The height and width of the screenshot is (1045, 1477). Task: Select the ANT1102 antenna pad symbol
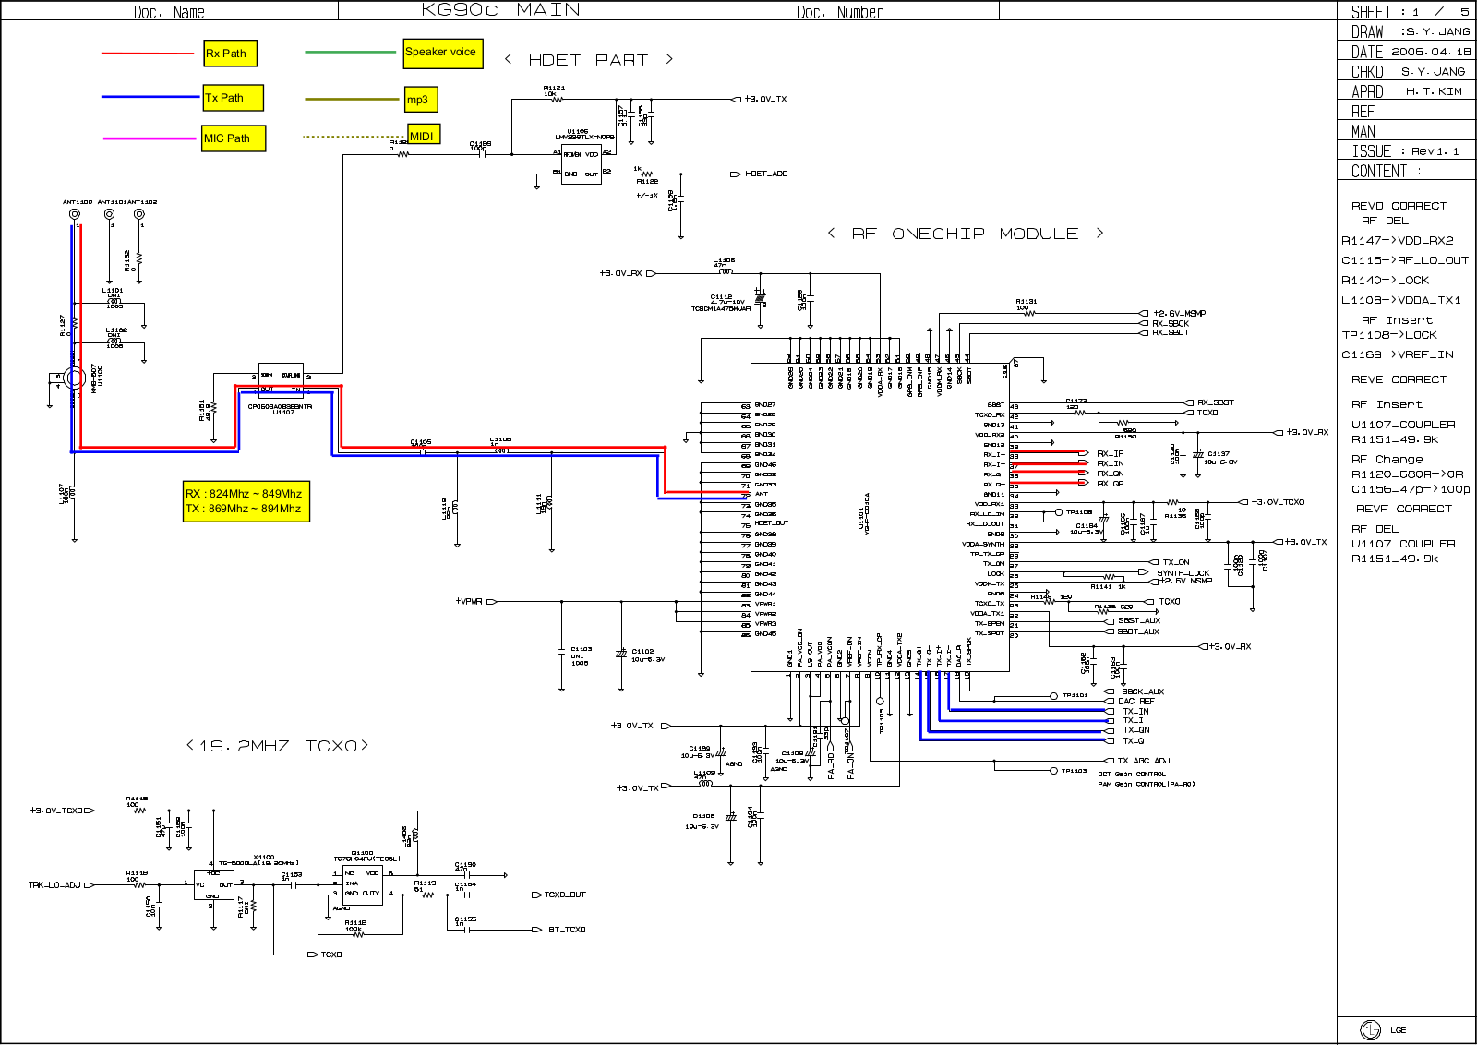[139, 214]
